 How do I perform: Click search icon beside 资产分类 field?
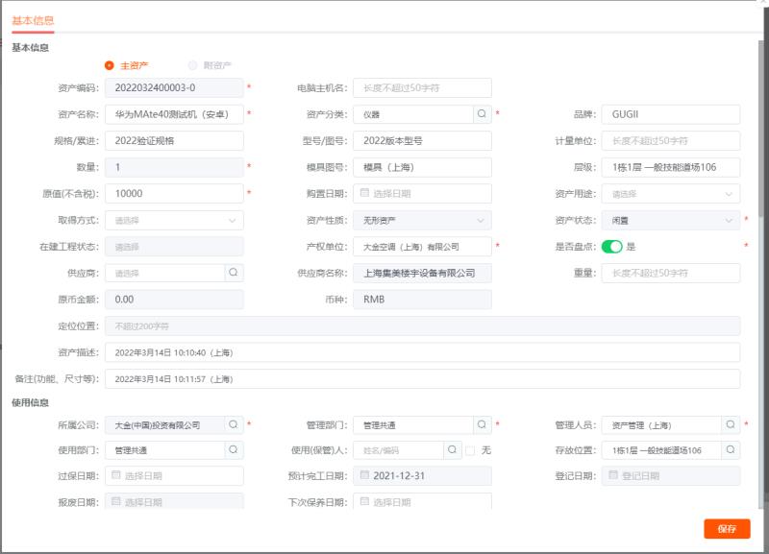pyautogui.click(x=482, y=114)
